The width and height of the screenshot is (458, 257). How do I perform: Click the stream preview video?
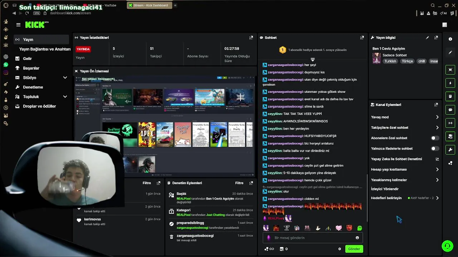click(164, 126)
